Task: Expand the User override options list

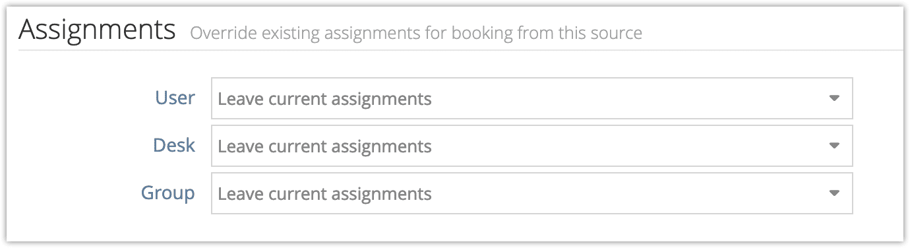Action: coord(532,98)
